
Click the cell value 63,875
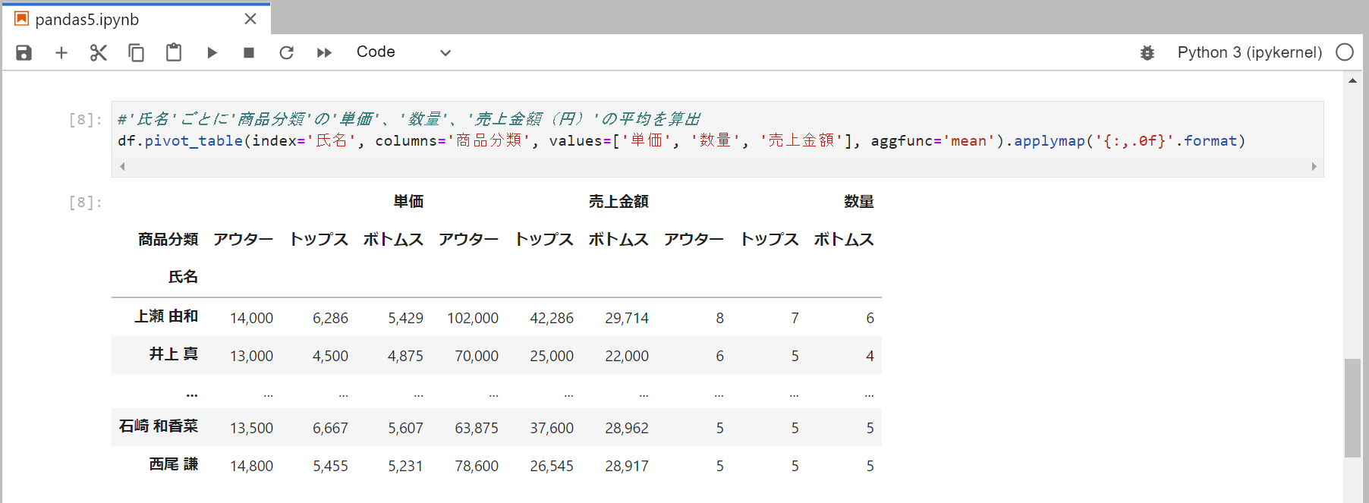coord(477,429)
